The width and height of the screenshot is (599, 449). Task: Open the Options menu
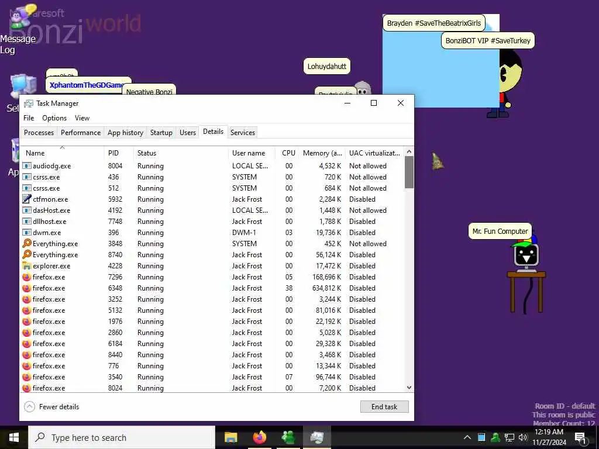point(54,118)
